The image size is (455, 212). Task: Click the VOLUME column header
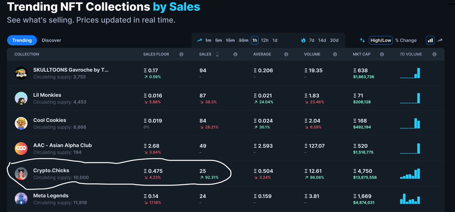coord(312,54)
